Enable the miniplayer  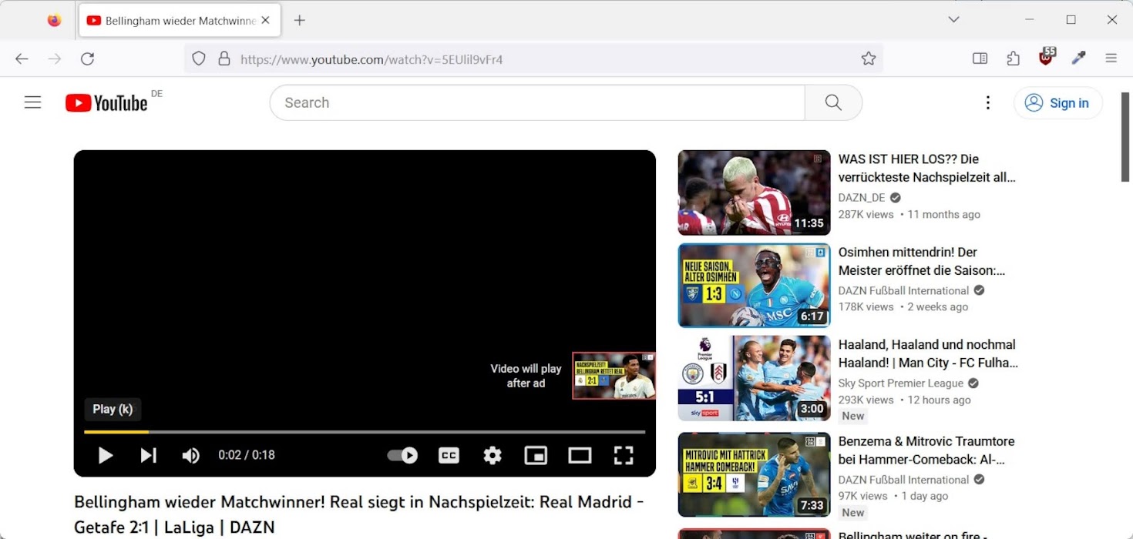point(536,455)
